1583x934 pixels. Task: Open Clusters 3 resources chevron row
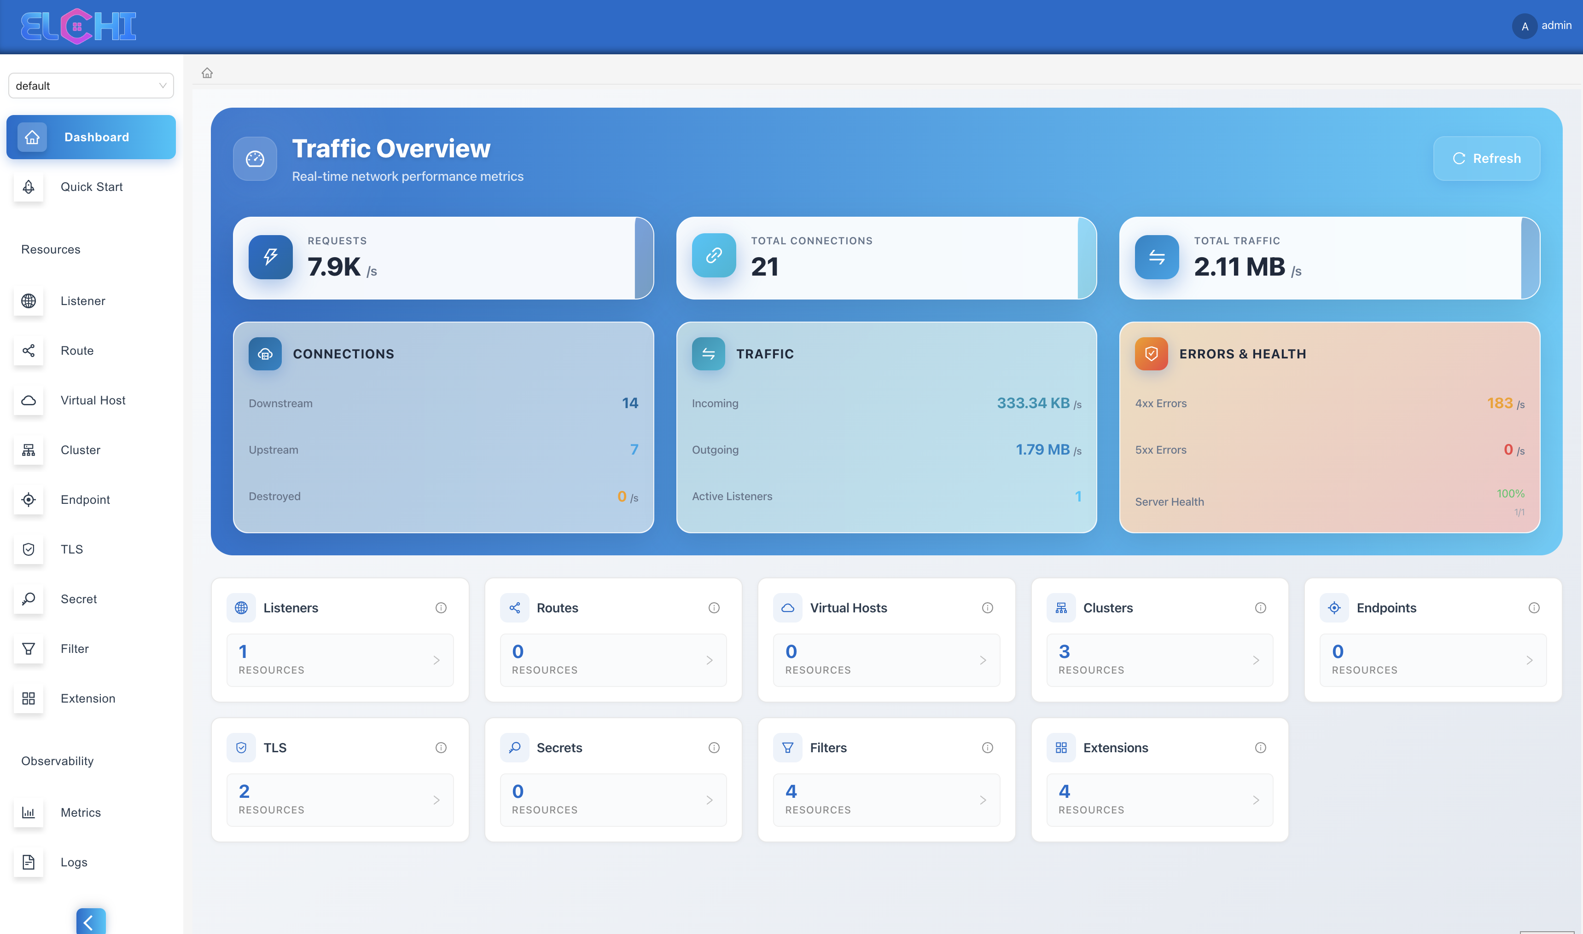tap(1159, 660)
